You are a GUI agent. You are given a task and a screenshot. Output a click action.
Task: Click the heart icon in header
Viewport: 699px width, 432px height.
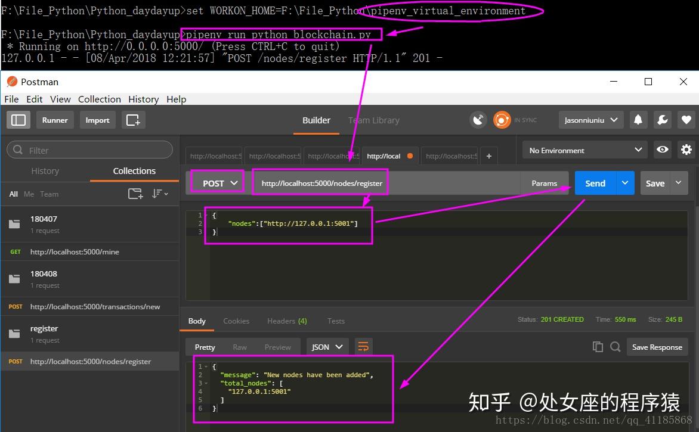point(686,120)
